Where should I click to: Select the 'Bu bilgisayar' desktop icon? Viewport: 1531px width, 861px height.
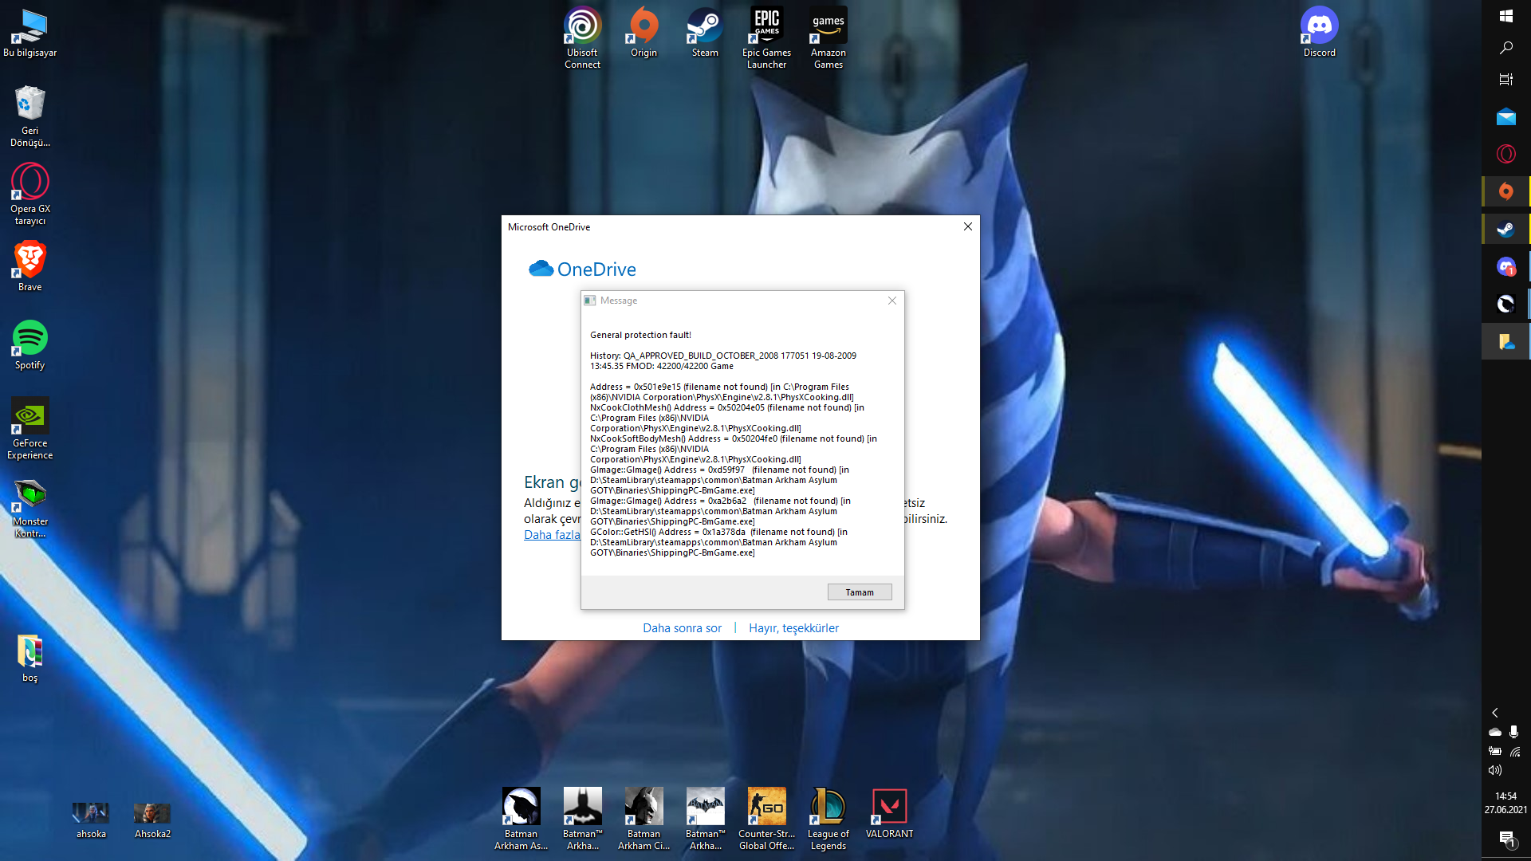coord(30,33)
